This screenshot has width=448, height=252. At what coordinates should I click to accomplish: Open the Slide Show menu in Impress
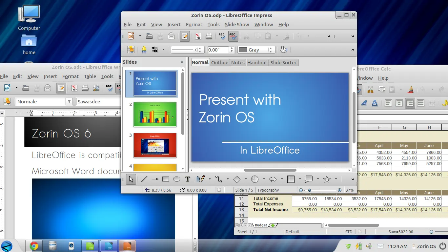pyautogui.click(x=237, y=25)
